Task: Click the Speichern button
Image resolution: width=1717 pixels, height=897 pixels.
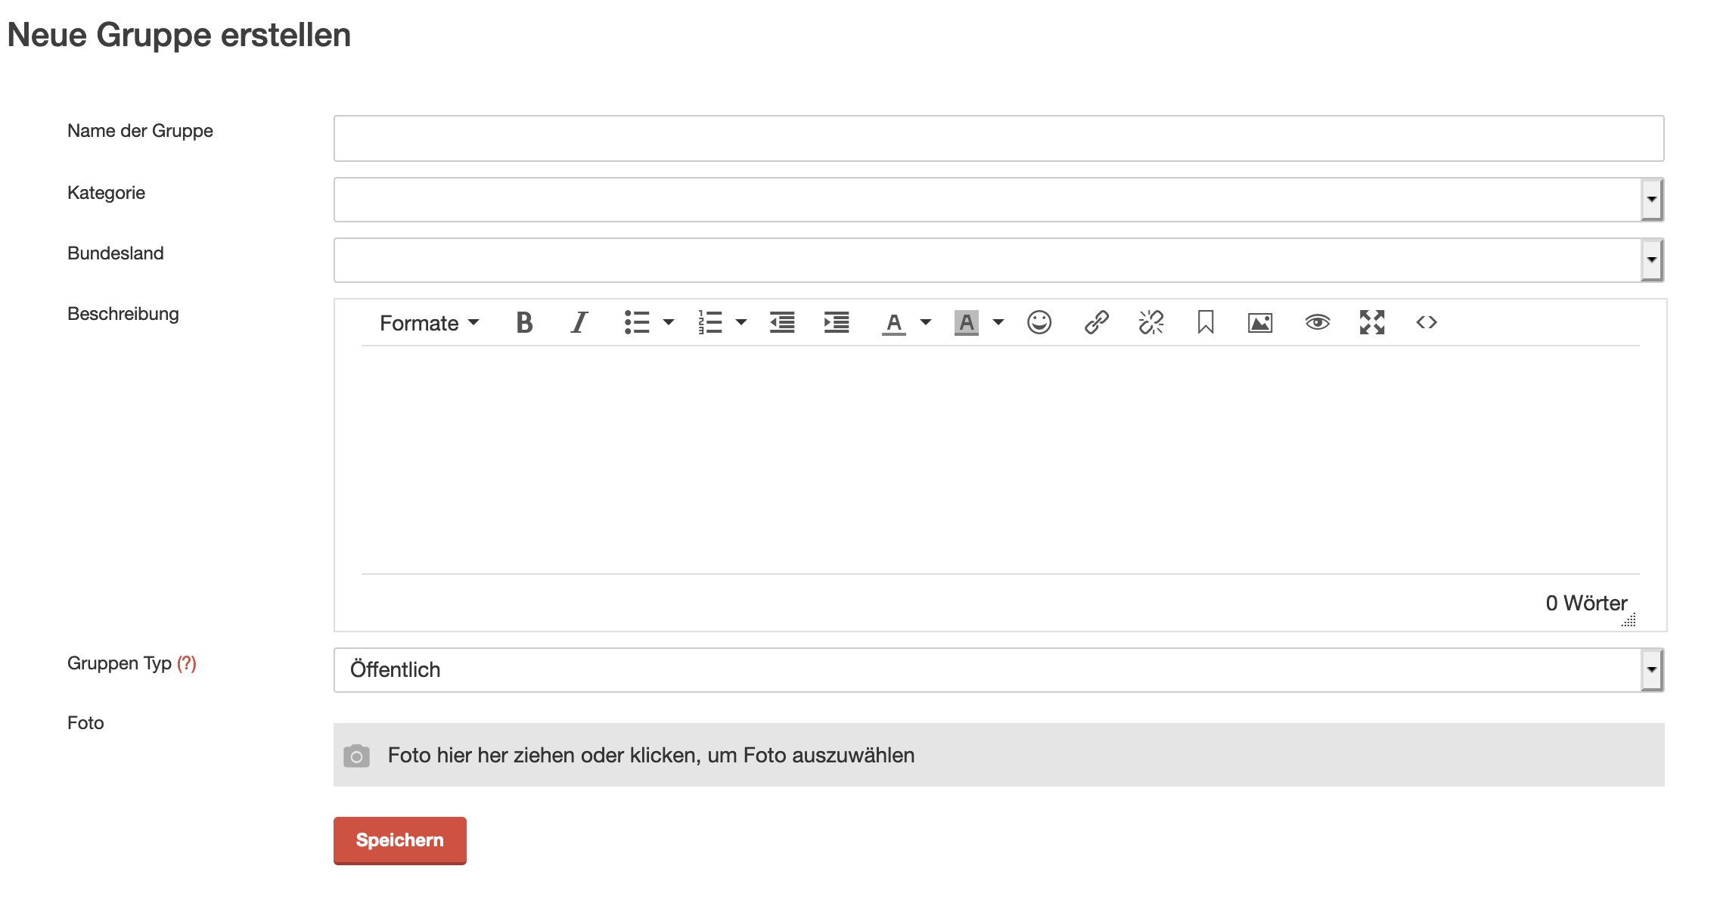Action: click(399, 840)
